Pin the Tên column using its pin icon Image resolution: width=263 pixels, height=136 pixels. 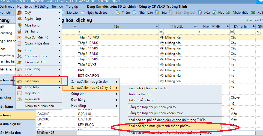coord(157,26)
